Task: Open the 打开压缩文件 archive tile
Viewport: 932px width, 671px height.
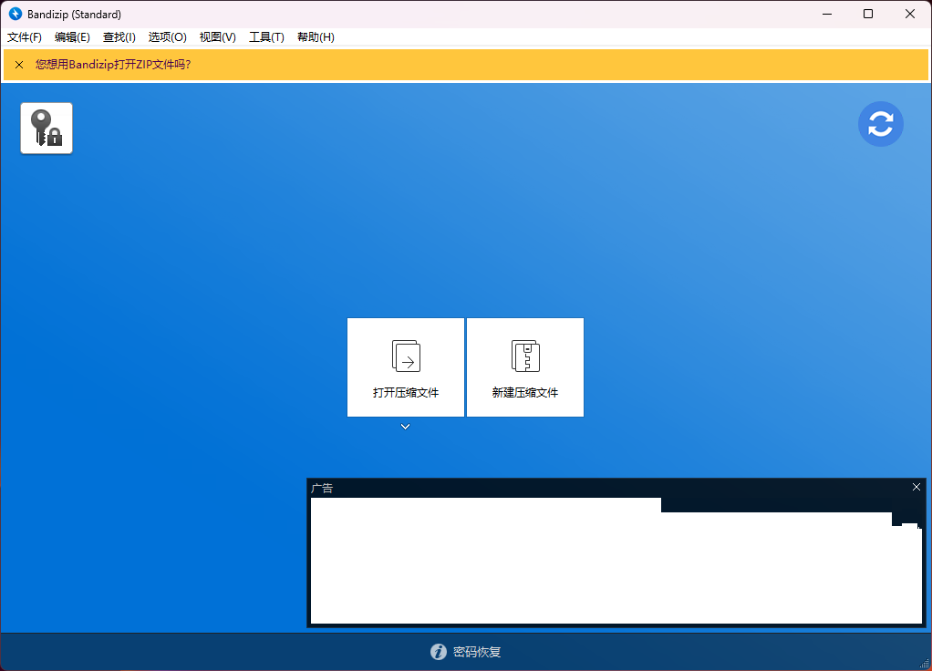Action: 406,367
